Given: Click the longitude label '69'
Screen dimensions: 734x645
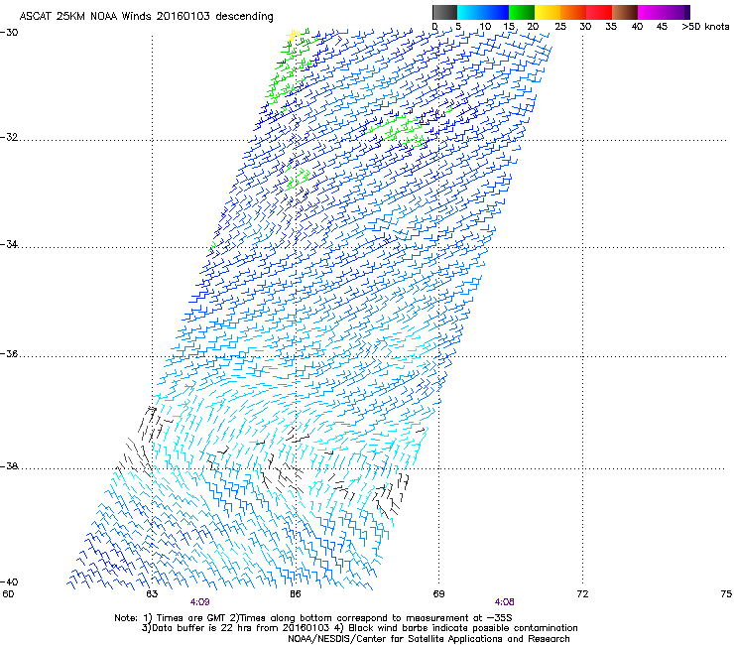Looking at the screenshot, I should click(438, 594).
